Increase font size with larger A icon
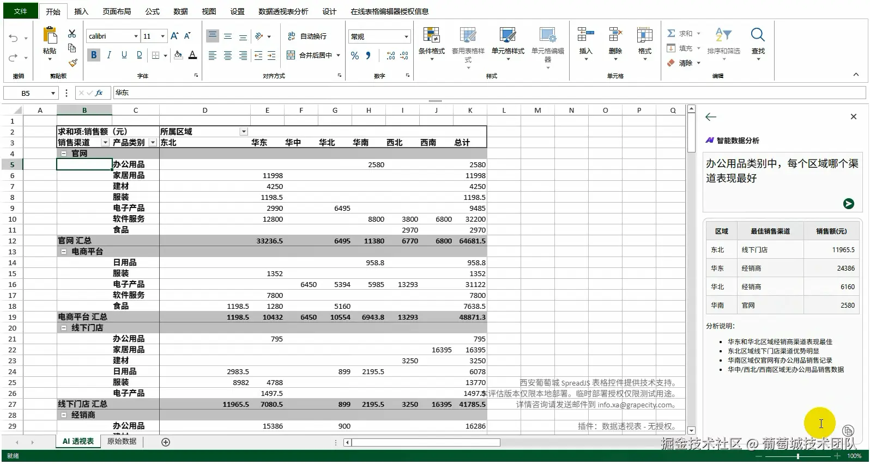The height and width of the screenshot is (464, 870). pyautogui.click(x=174, y=36)
